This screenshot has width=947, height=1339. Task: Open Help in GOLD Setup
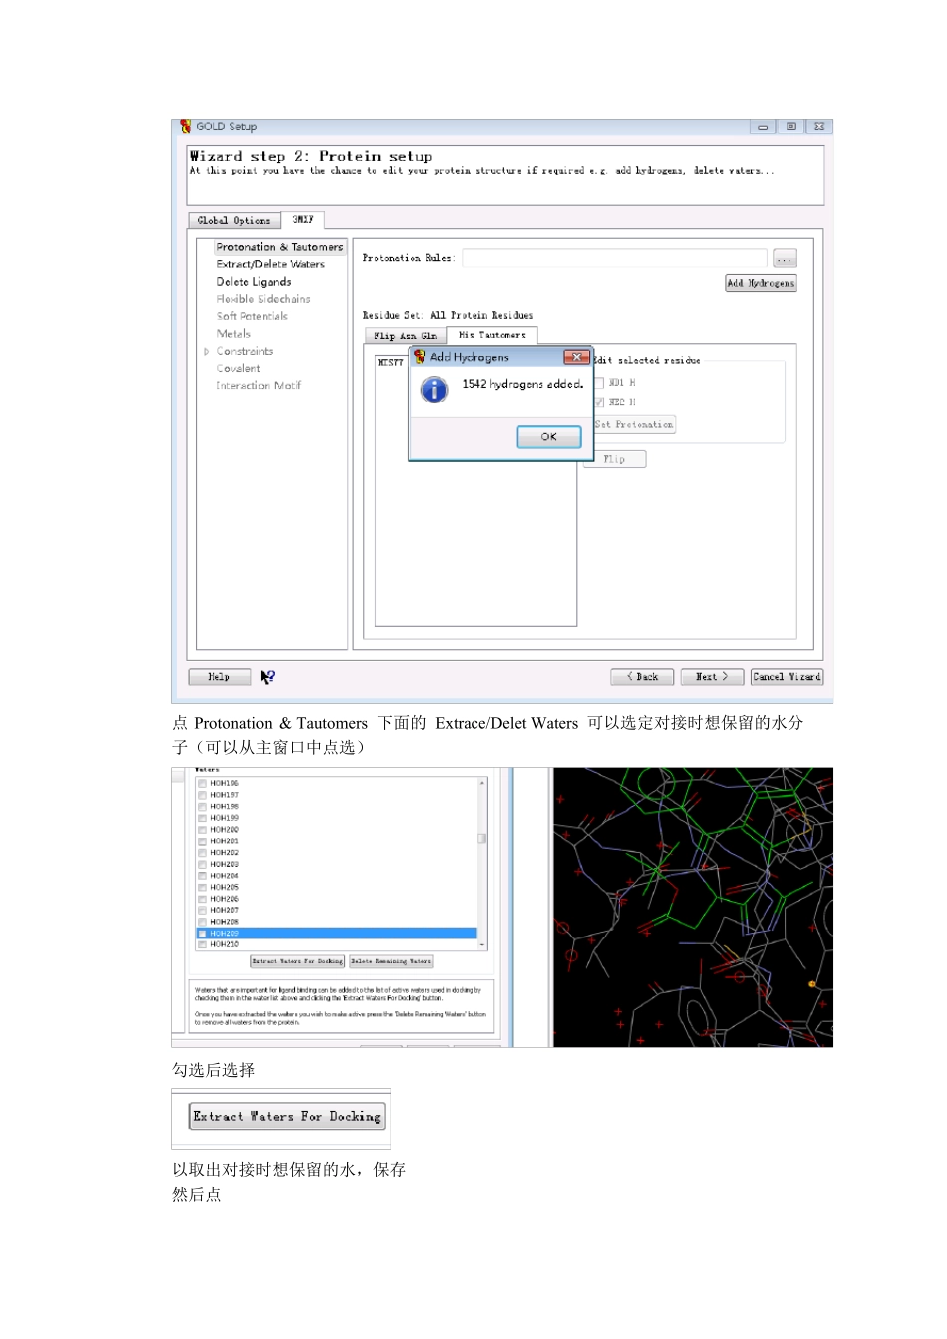click(x=219, y=677)
